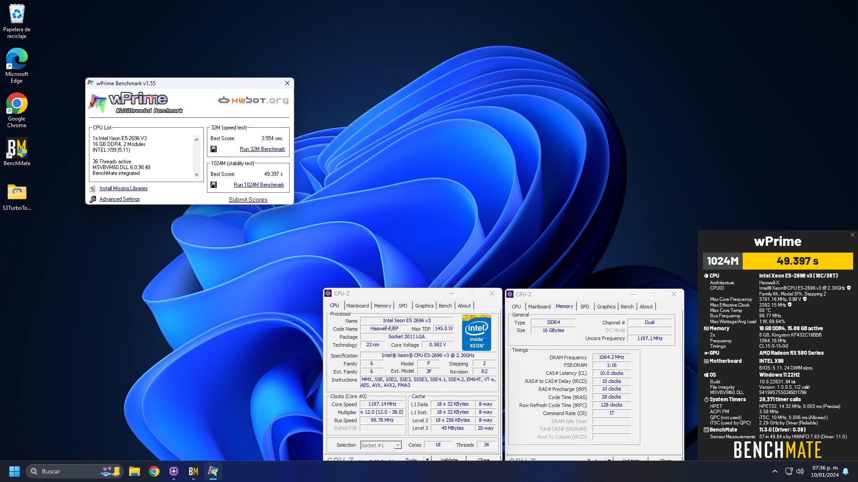858x482 pixels.
Task: Select the S3TurboTo... folder on the desktop
Action: pyautogui.click(x=17, y=197)
